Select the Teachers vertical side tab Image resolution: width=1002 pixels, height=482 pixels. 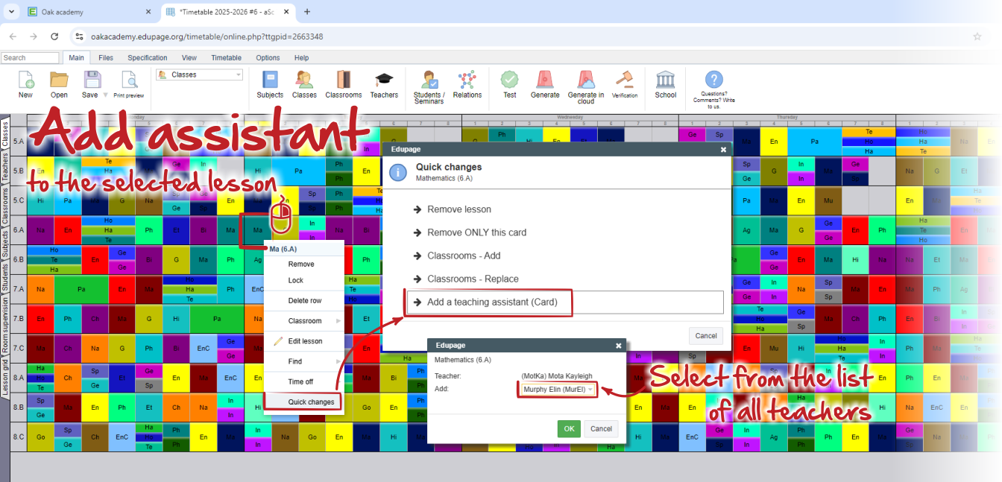click(x=5, y=167)
